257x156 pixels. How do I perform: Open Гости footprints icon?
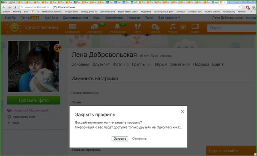137,27
